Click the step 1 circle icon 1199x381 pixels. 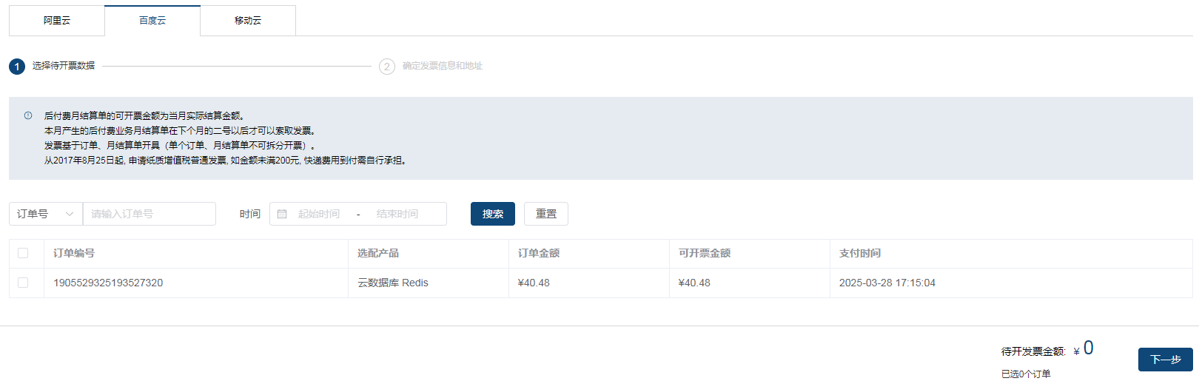17,67
